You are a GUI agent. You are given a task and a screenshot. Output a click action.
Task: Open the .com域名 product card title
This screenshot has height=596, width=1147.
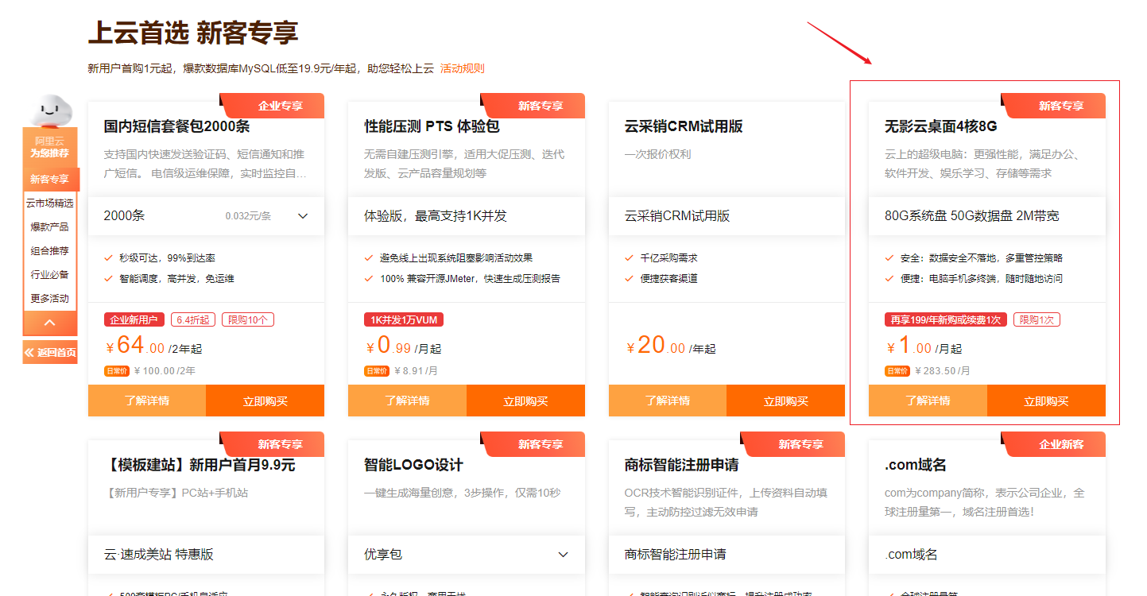click(915, 465)
